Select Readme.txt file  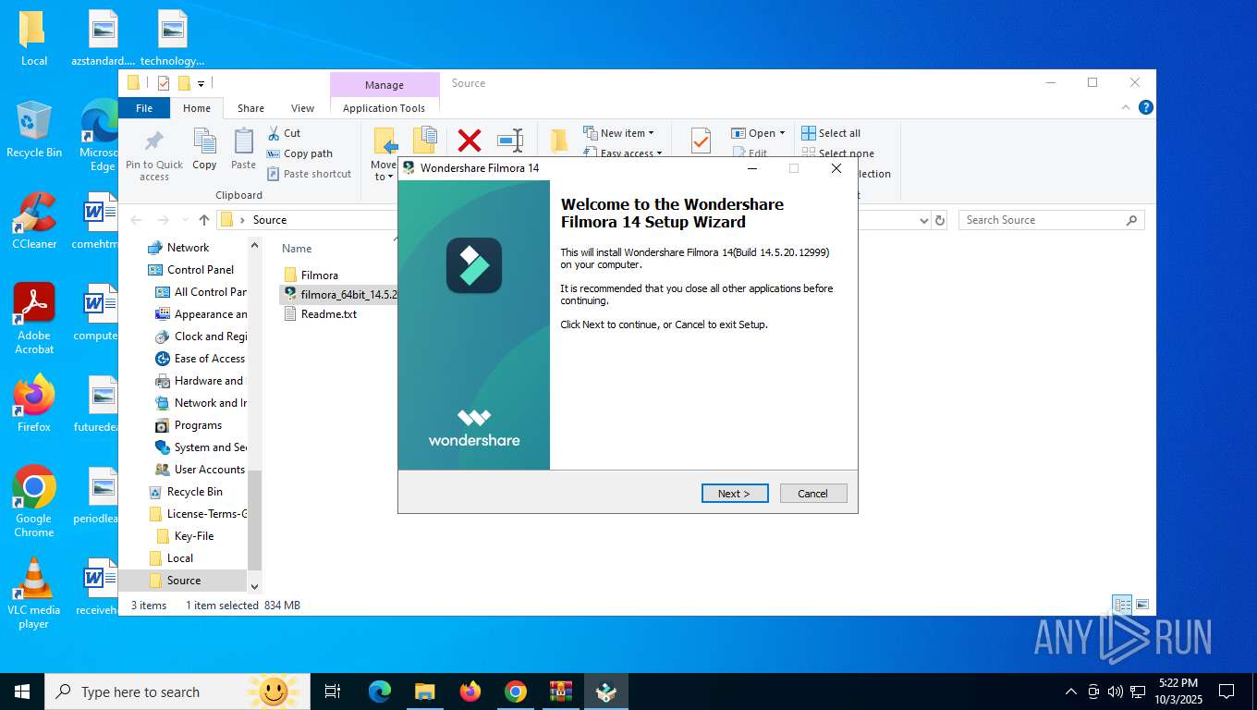[x=329, y=313]
